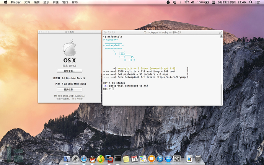Open Calendar icon showing 19 in Dock

[x=135, y=159]
